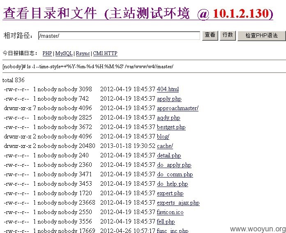This screenshot has height=233, width=286.
Task: Click the 今日报错日志 label
Action: coord(20,53)
